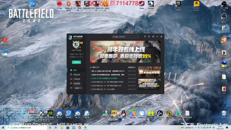This screenshot has width=231, height=130.
Task: Open the hamburger menu in accelerator window
Action: coord(153,36)
